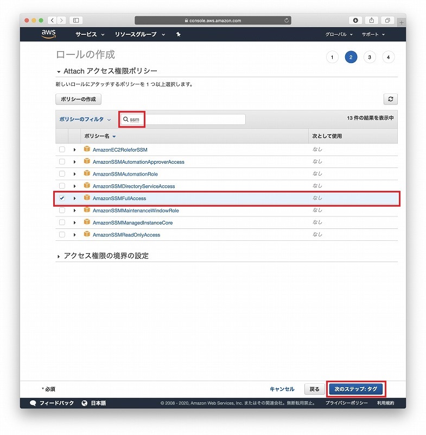
Task: Show Safari tab overview icon
Action: click(387, 20)
